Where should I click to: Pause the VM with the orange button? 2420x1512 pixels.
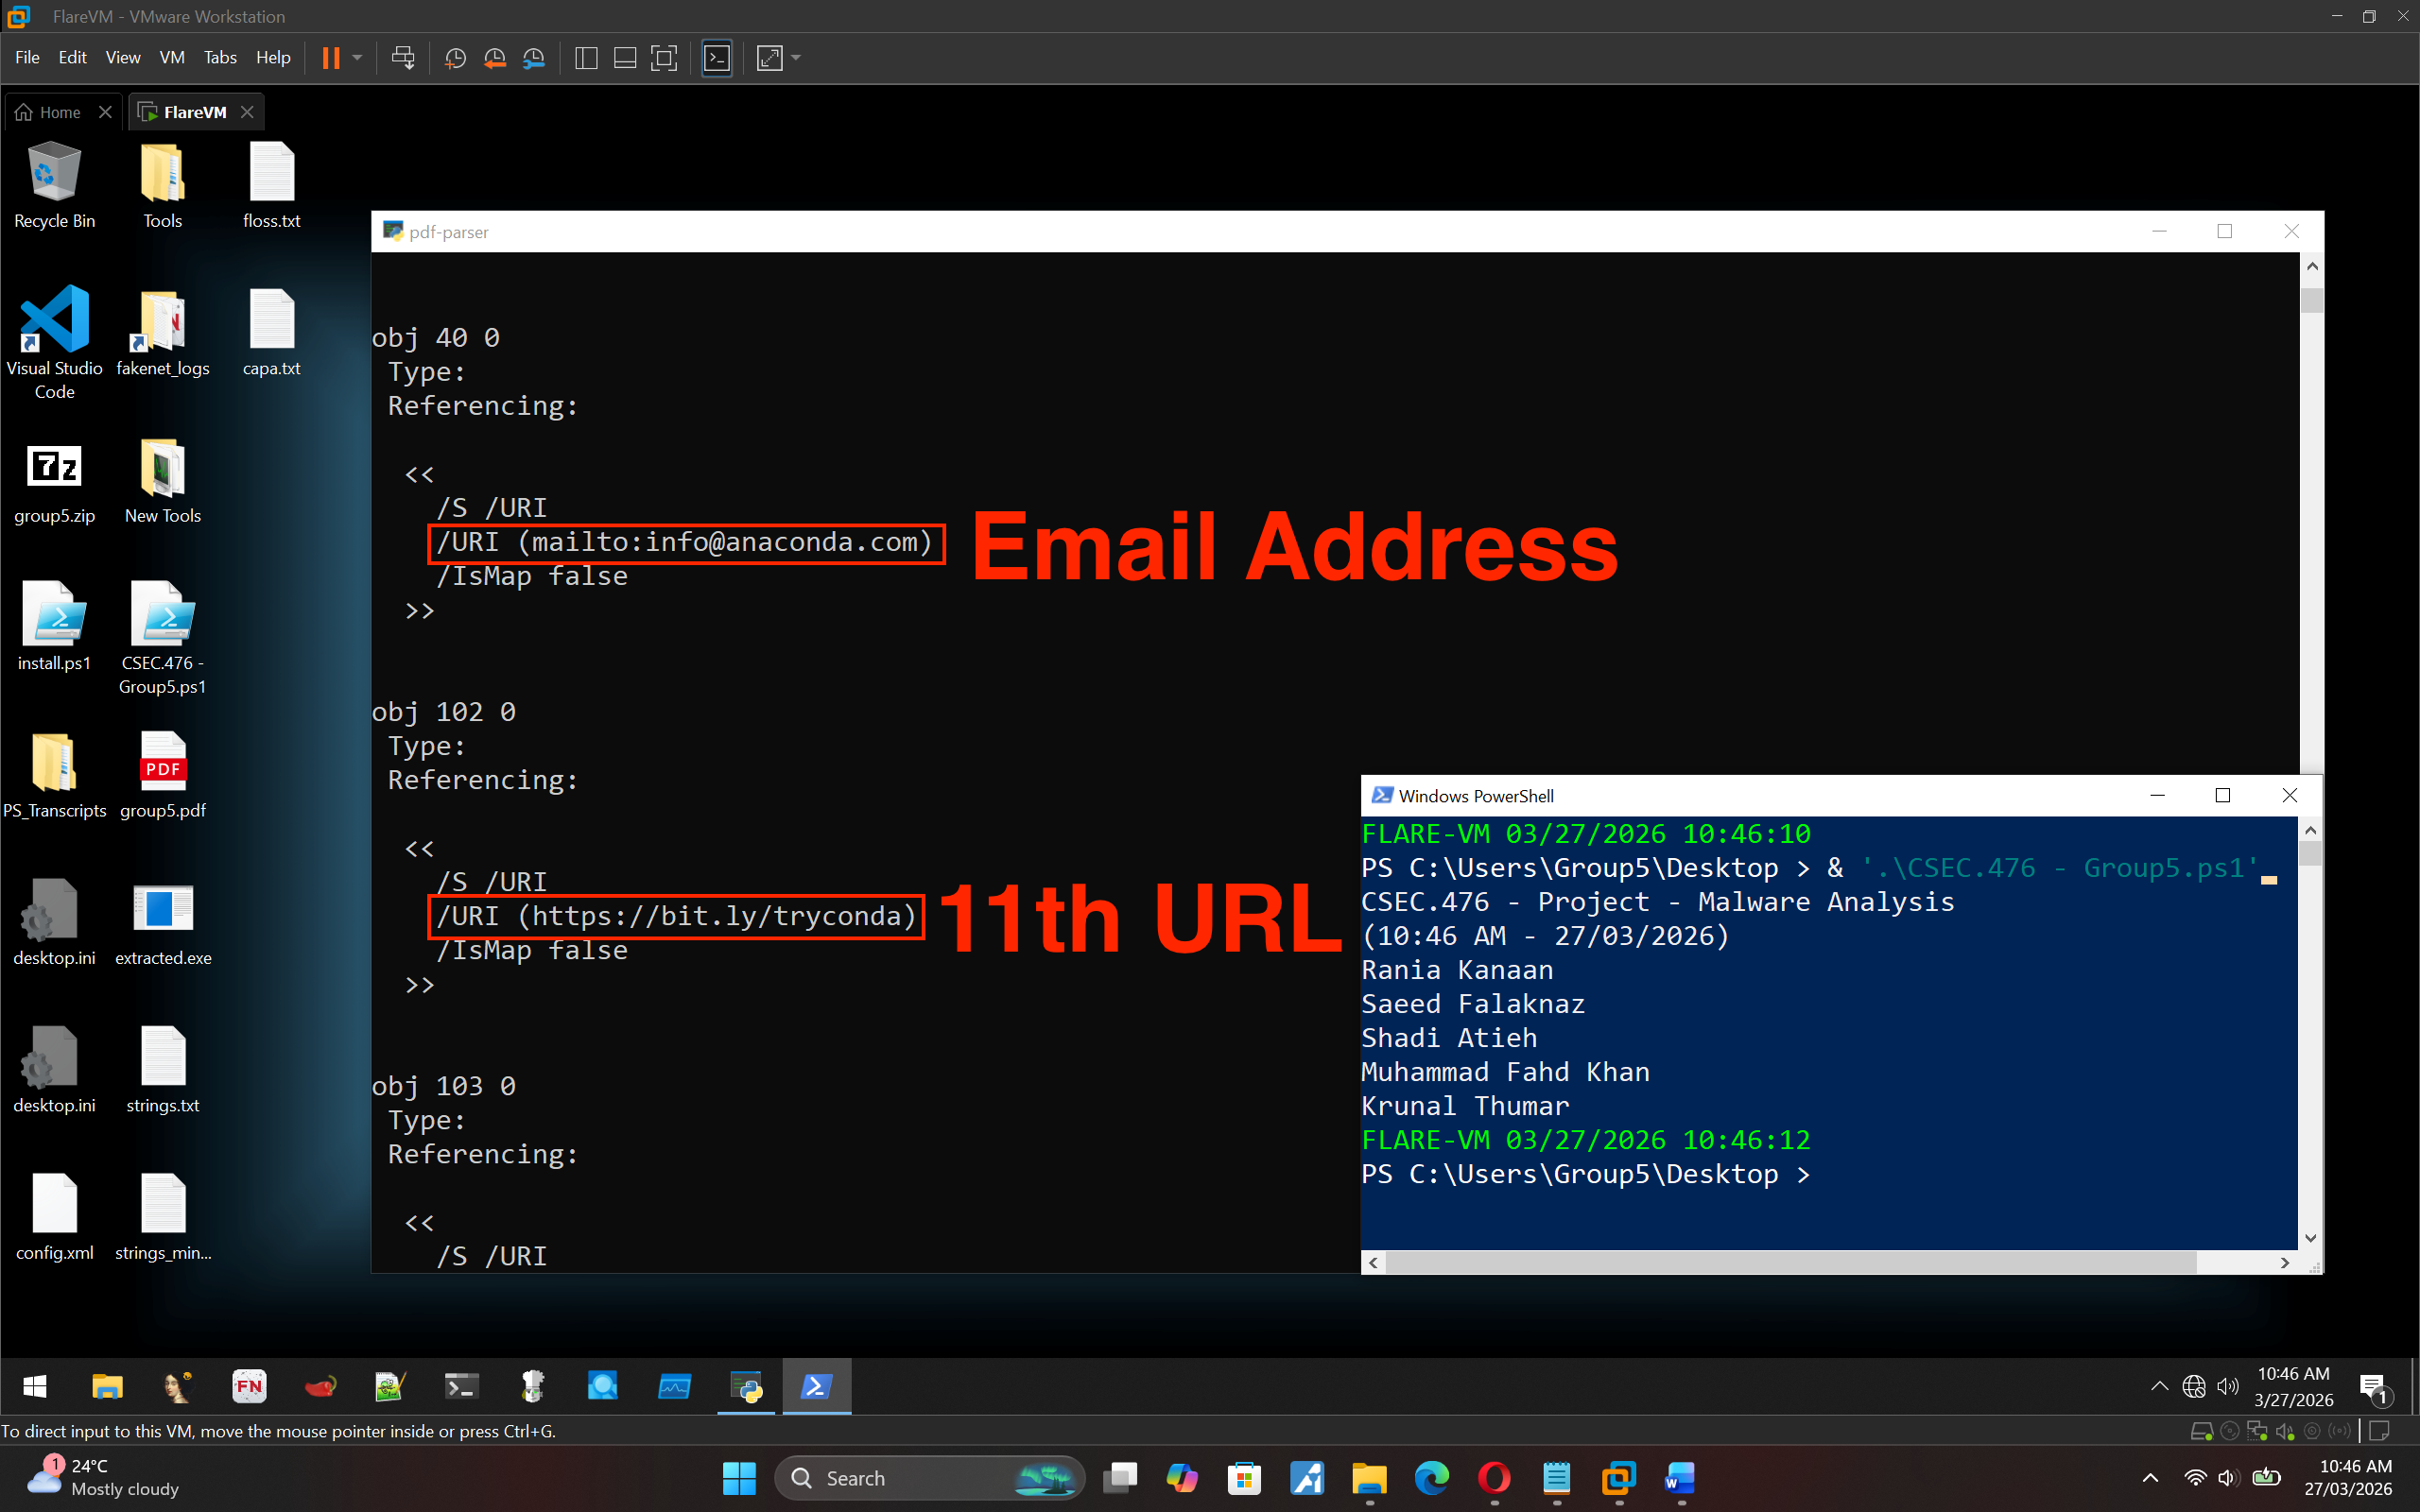coord(330,58)
